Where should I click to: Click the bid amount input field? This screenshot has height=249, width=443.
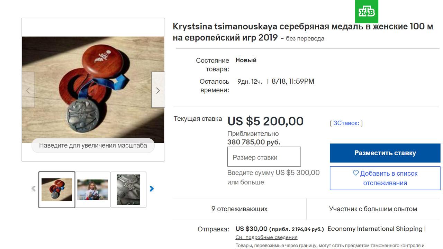click(x=264, y=157)
